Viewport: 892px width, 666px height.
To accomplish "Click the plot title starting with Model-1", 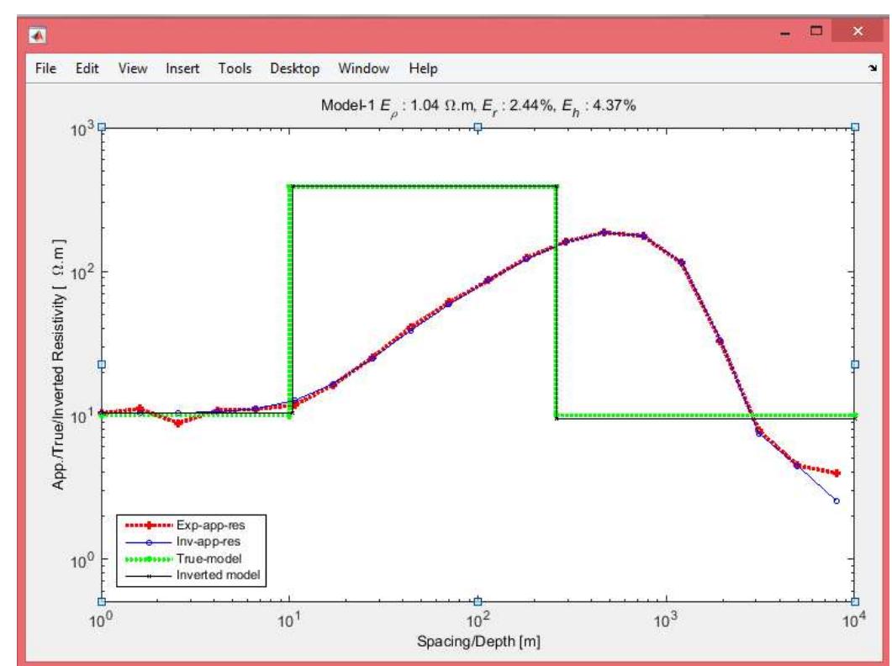I will (x=478, y=107).
